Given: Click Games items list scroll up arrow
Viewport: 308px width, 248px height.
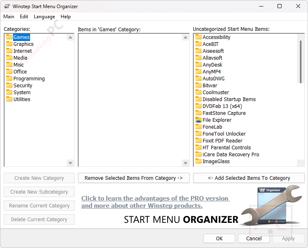Looking at the screenshot, I should tap(186, 37).
